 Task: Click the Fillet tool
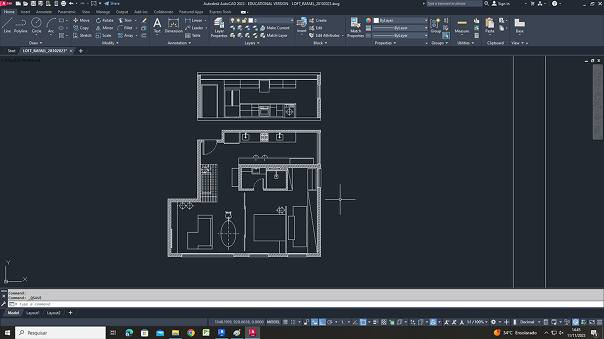coord(125,28)
